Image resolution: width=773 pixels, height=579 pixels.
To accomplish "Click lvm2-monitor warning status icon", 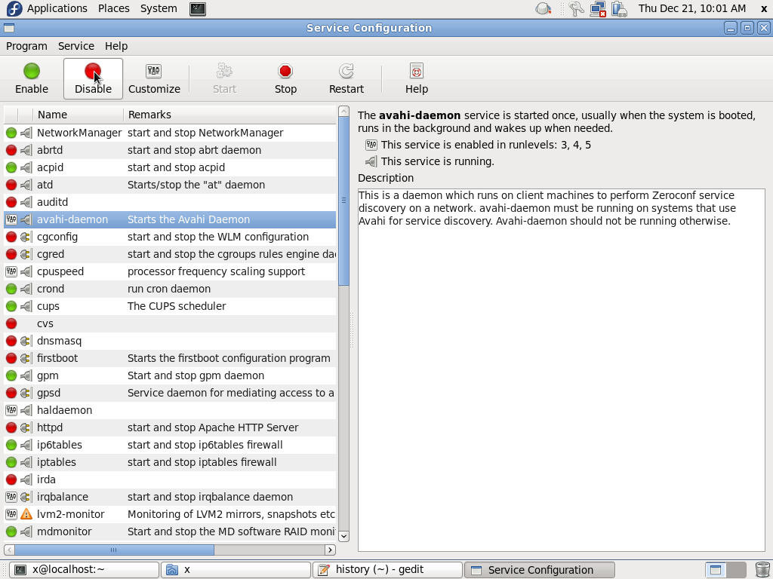I will 26,514.
